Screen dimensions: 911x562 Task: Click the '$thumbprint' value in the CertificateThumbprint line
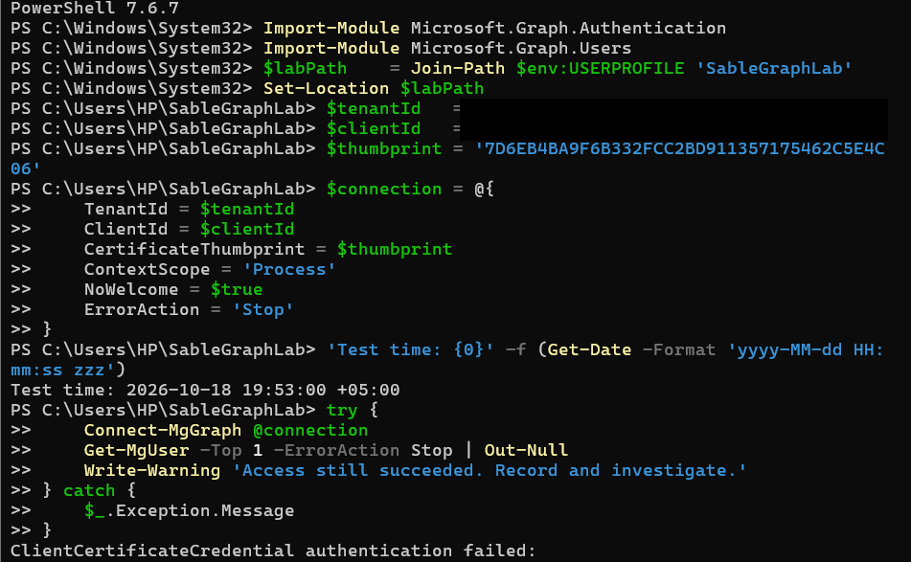395,249
